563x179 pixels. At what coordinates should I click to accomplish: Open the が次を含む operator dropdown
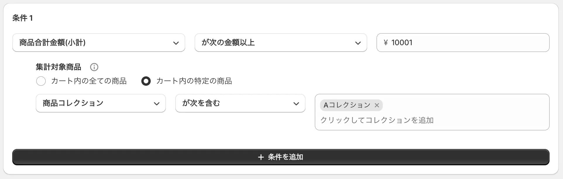[x=240, y=103]
